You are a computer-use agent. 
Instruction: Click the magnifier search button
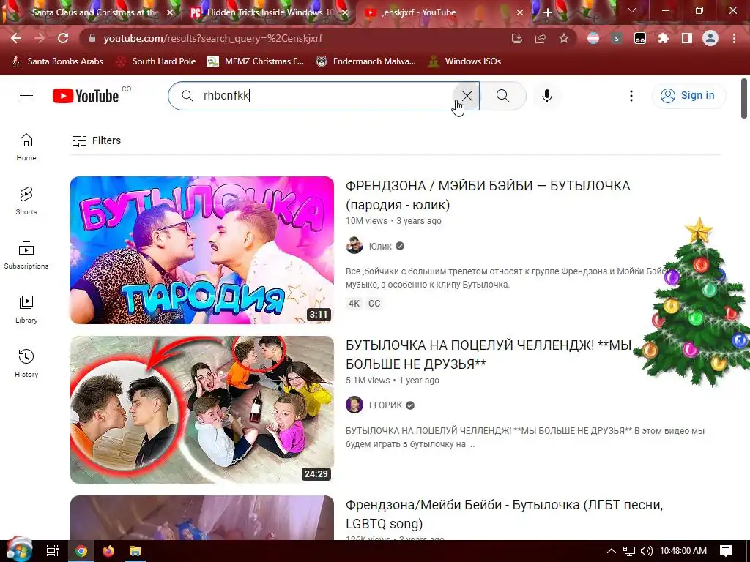click(502, 96)
